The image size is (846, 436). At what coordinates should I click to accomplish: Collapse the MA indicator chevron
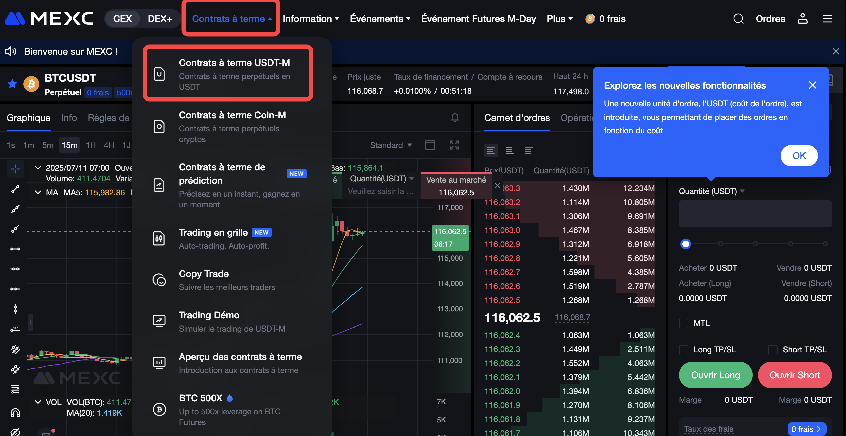(38, 192)
